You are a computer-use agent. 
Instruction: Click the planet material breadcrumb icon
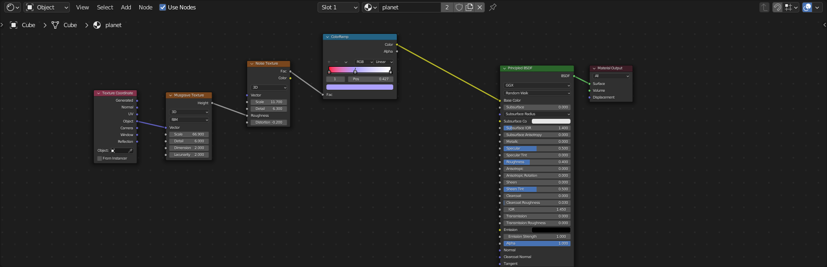tap(97, 25)
